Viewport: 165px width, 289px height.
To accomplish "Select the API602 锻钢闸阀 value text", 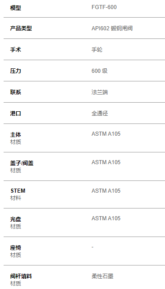I will coord(112,28).
